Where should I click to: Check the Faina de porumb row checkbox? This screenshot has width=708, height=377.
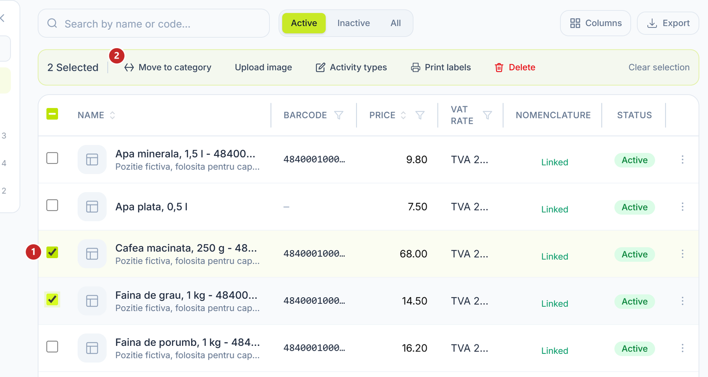tap(52, 347)
